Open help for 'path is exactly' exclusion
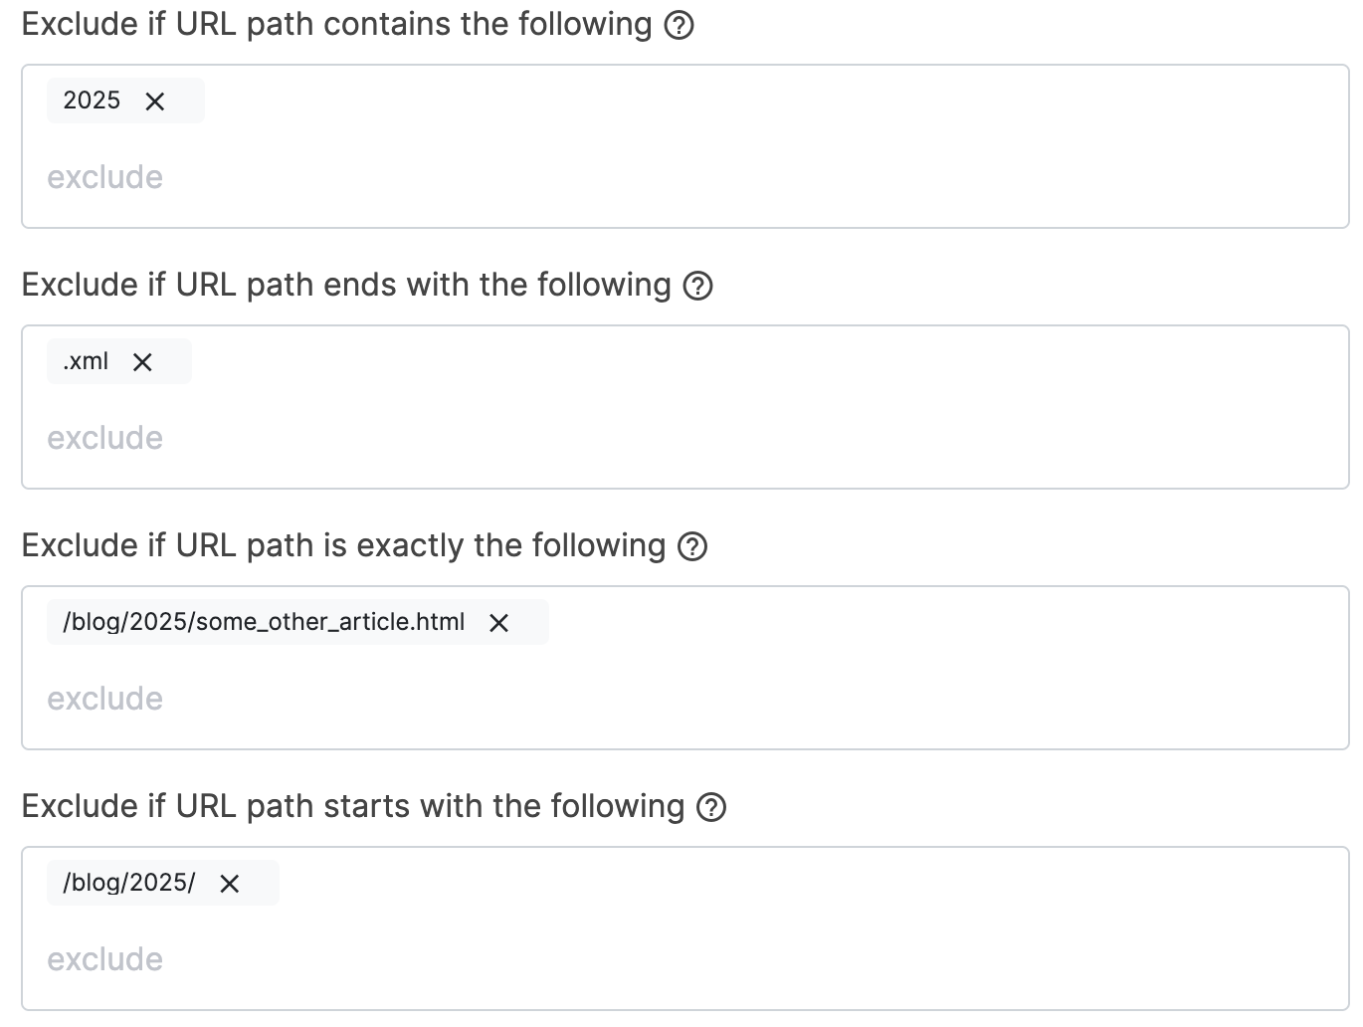 (692, 546)
